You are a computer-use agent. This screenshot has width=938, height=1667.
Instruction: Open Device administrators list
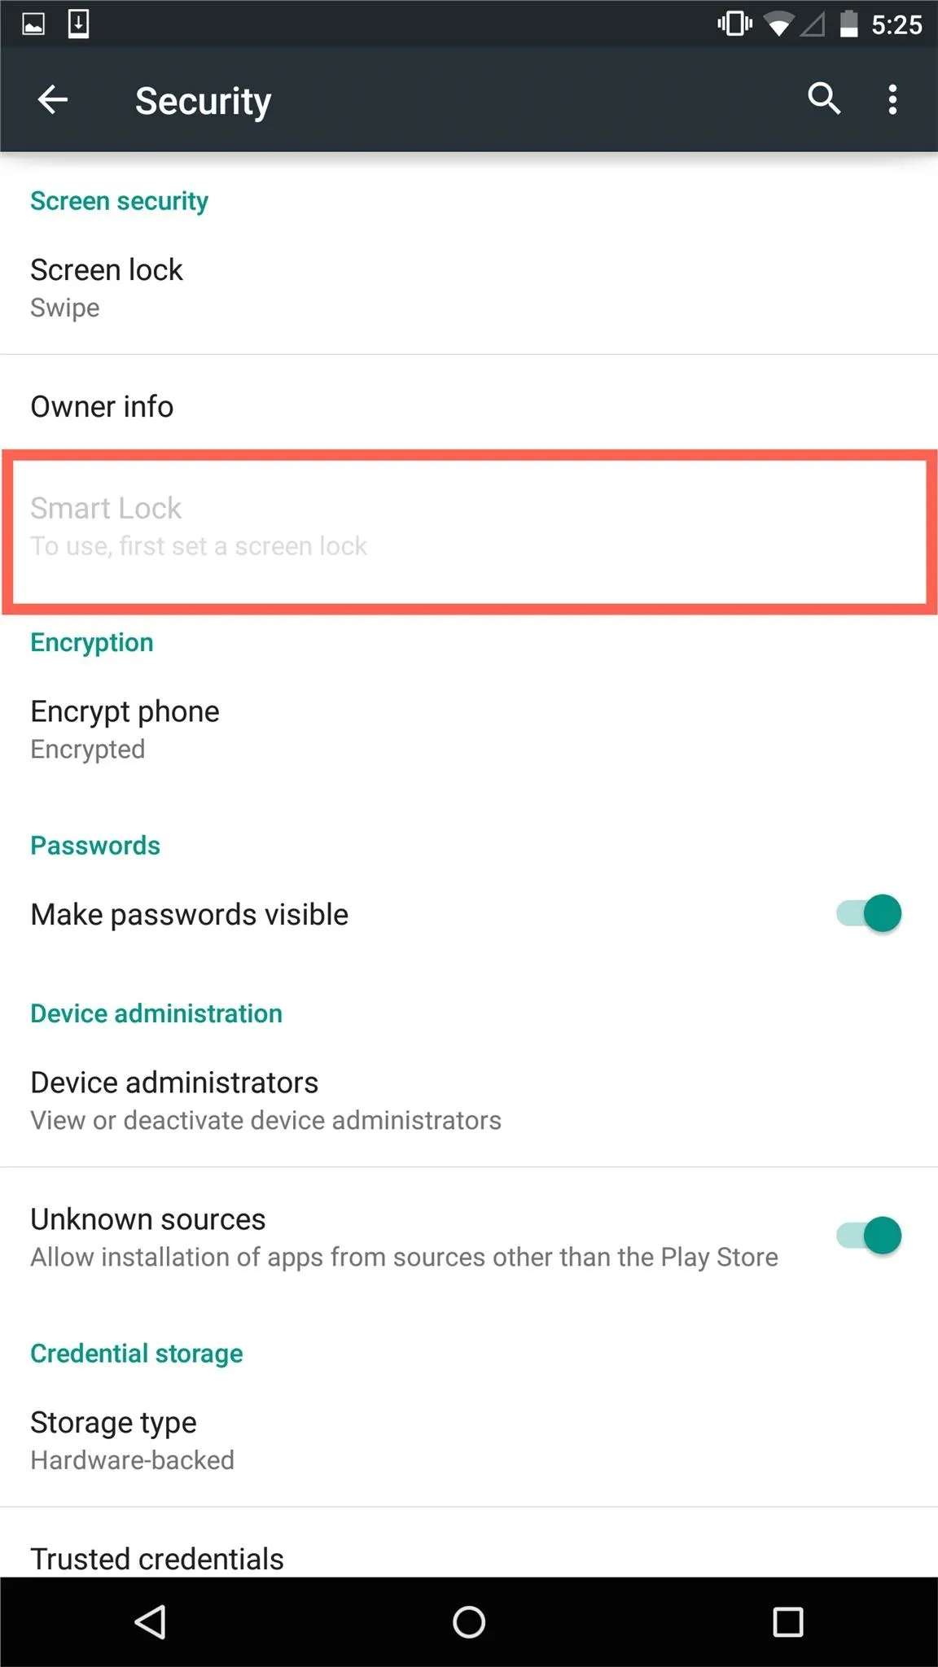click(x=469, y=1100)
